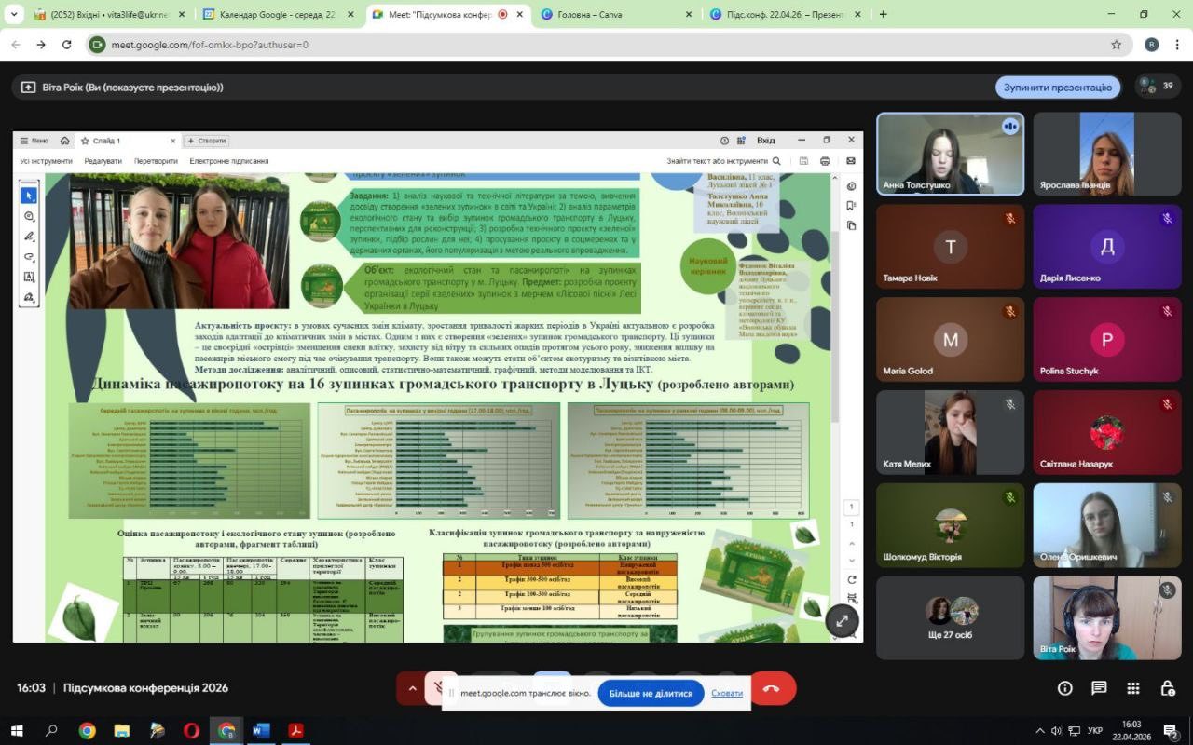Select the arrow selection tool in Acrobat

click(x=29, y=196)
